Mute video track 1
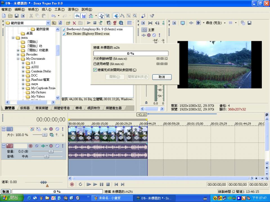Viewport: 270px width, 202px height. coord(57,129)
